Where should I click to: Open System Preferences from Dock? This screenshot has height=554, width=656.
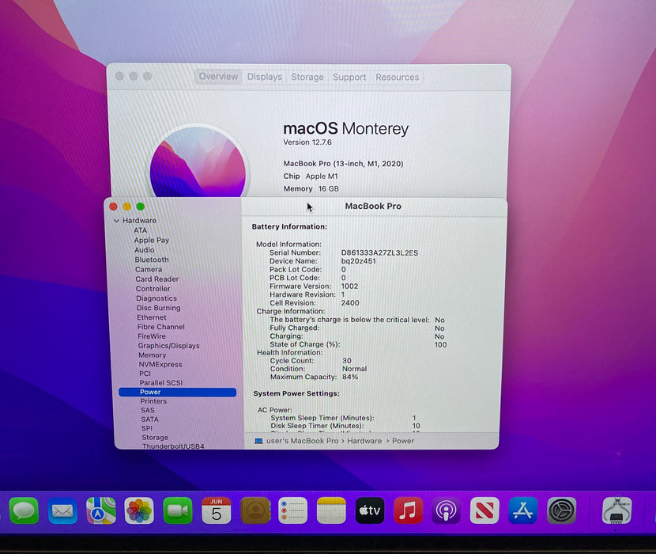pyautogui.click(x=562, y=510)
